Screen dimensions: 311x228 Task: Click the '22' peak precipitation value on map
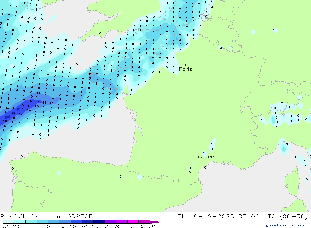pyautogui.click(x=13, y=113)
